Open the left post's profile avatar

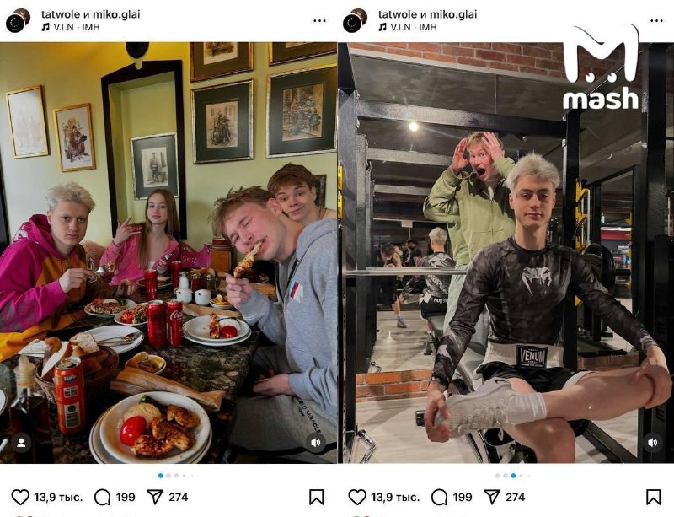click(x=18, y=20)
